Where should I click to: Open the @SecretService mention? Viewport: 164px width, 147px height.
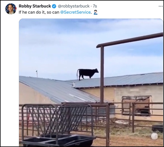pos(75,12)
